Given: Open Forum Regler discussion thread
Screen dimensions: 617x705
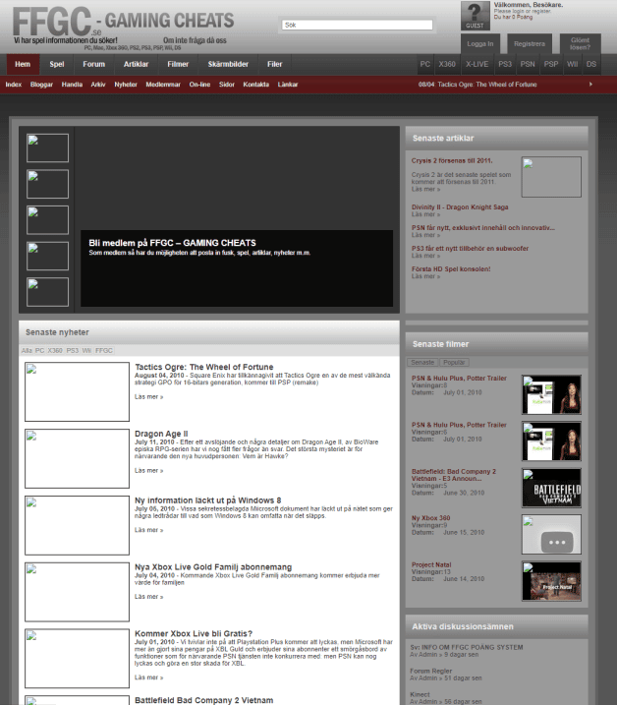Looking at the screenshot, I should (431, 671).
